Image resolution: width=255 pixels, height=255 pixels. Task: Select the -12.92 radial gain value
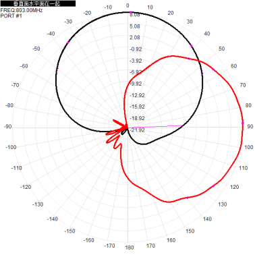coord(137,96)
